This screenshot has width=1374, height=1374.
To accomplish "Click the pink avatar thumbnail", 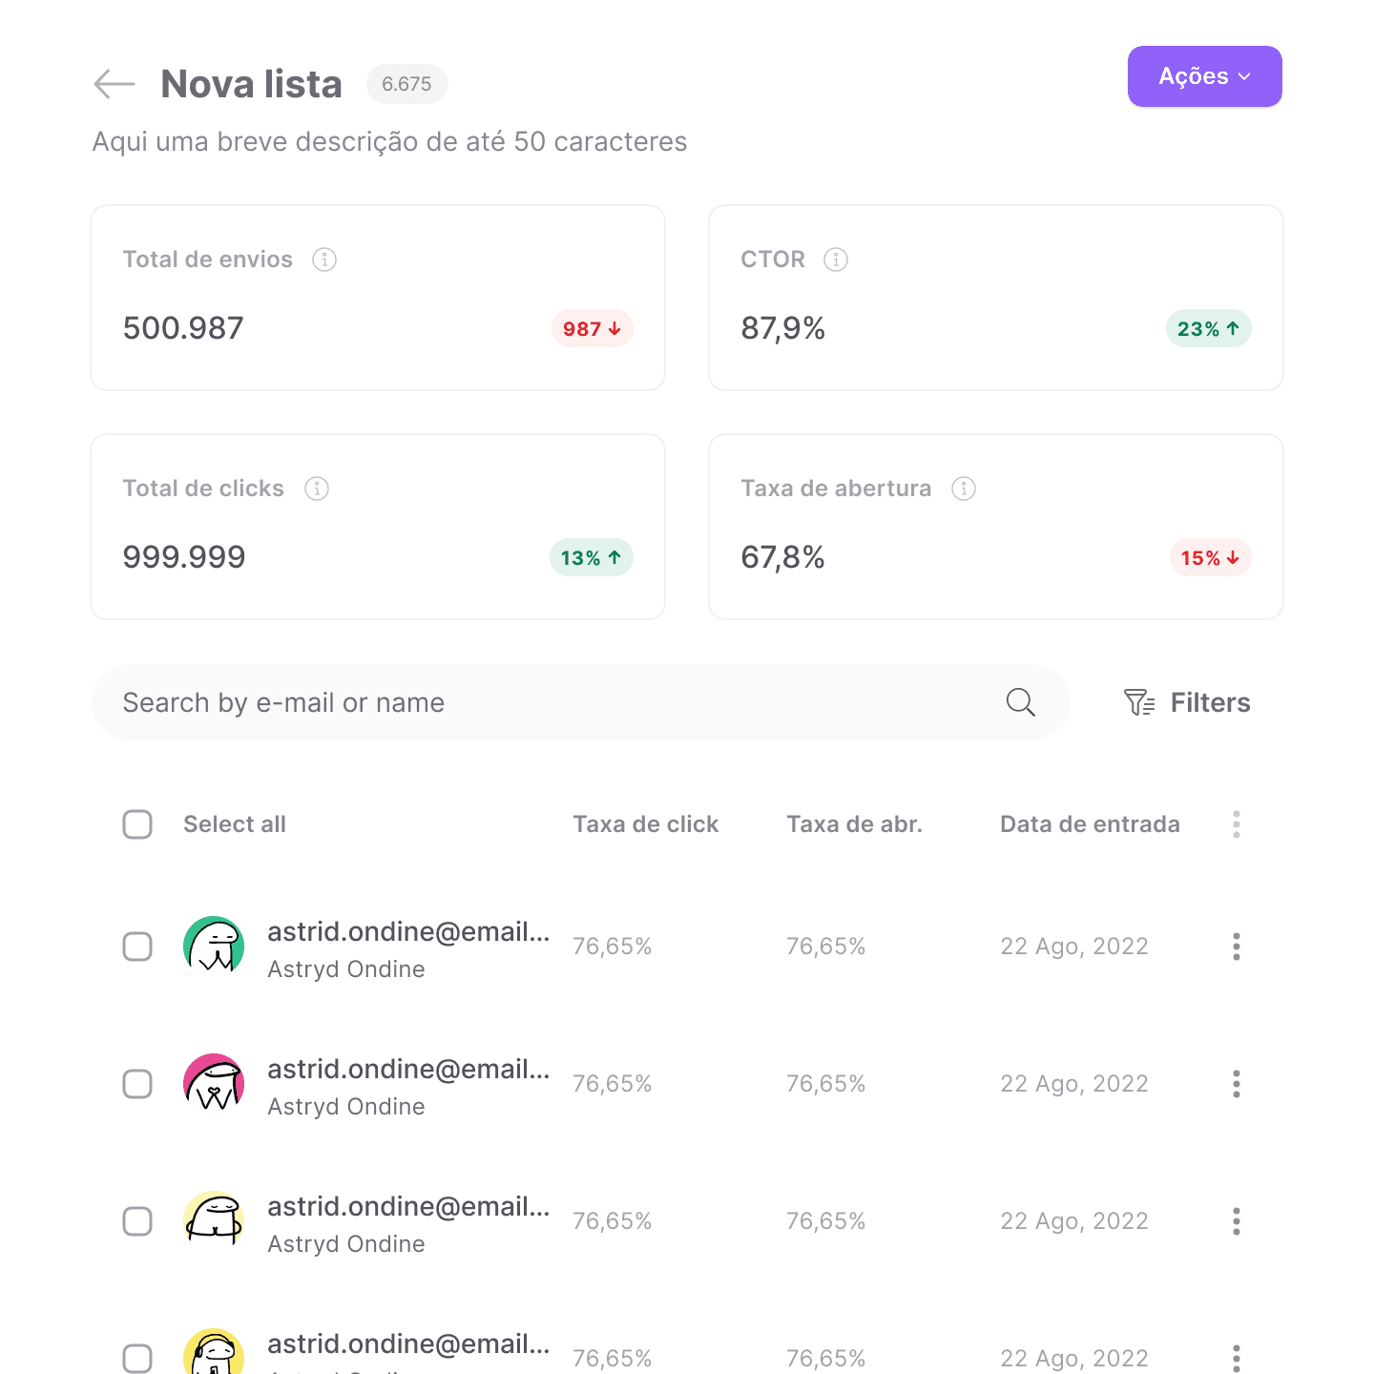I will click(214, 1084).
